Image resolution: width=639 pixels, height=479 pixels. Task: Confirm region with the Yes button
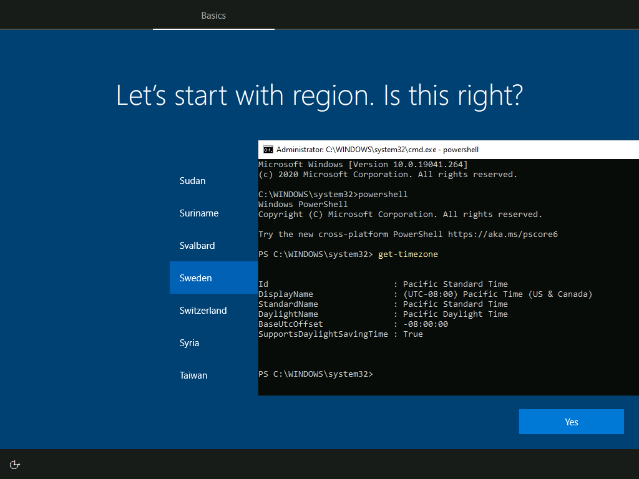(572, 422)
